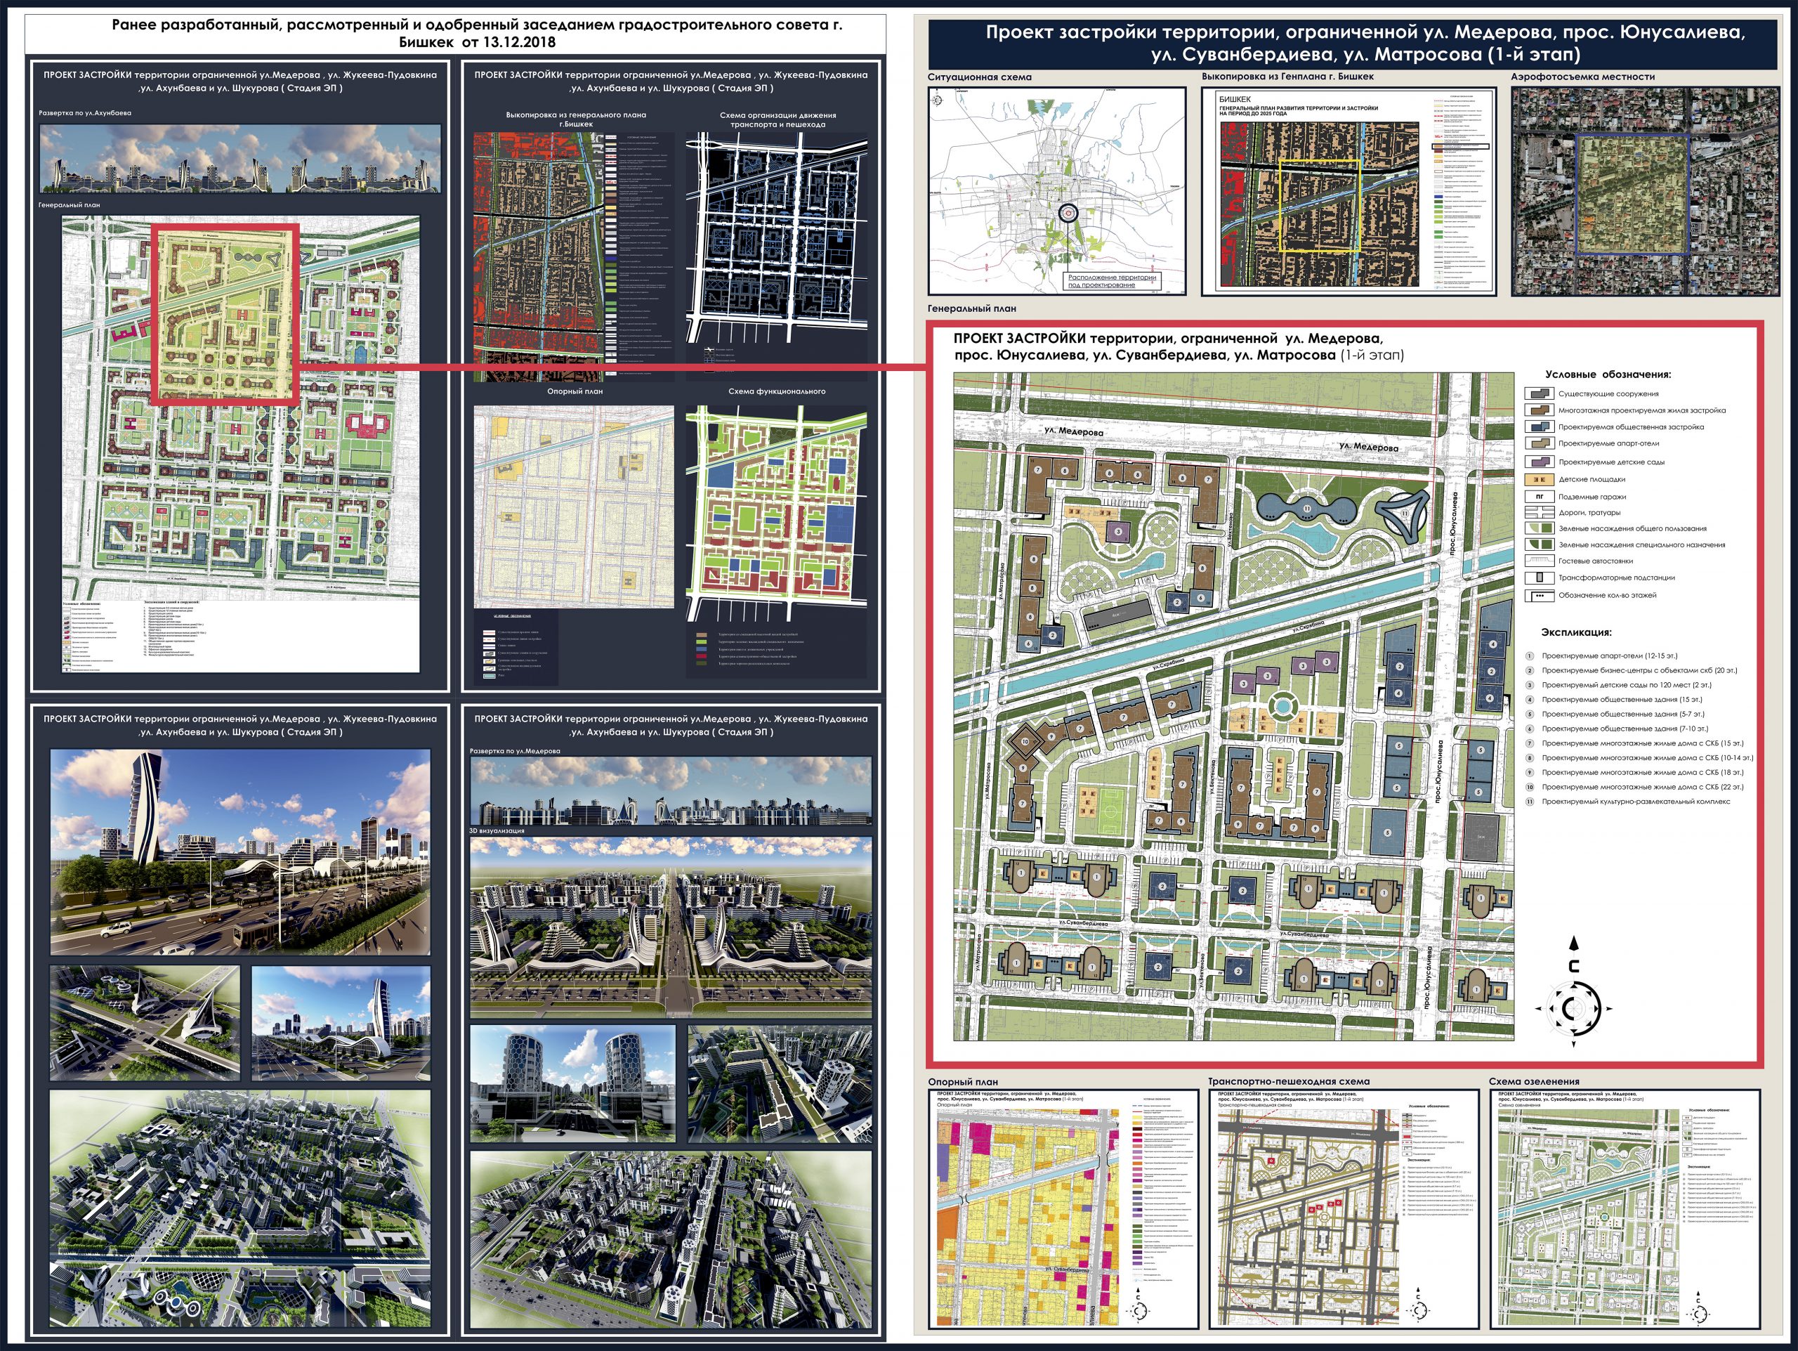Open the Развертка по ул.Медерова panorama

[x=671, y=791]
